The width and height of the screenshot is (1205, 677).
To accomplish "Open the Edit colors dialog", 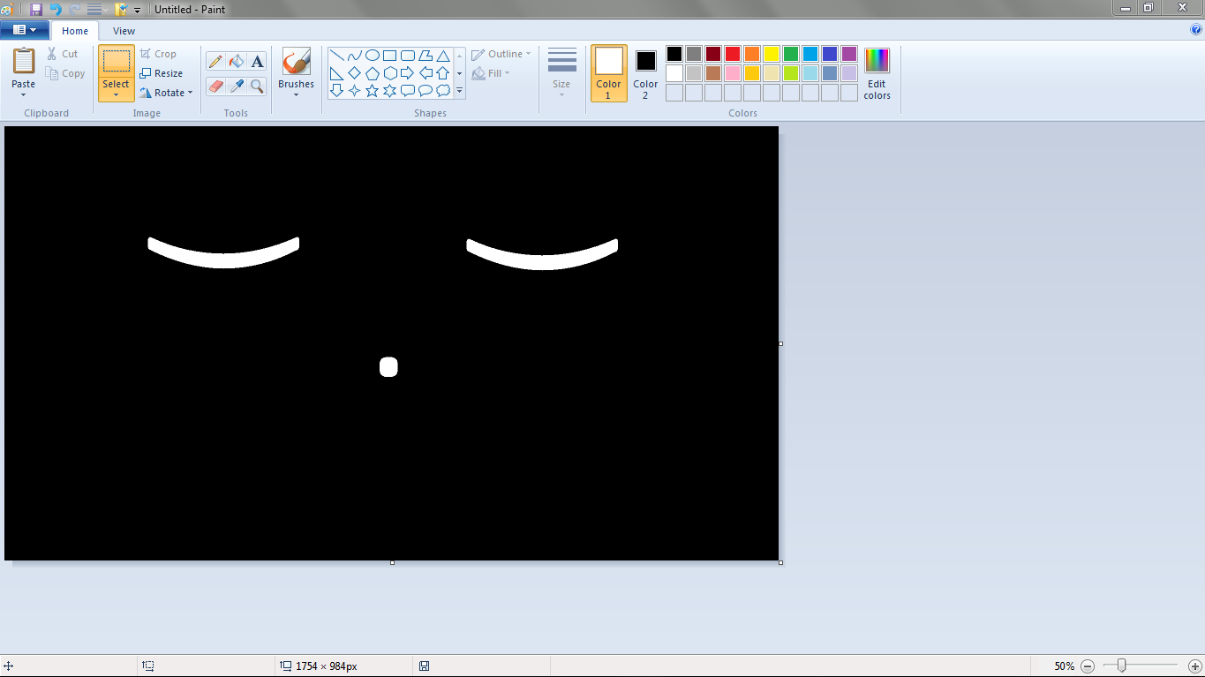I will click(877, 73).
